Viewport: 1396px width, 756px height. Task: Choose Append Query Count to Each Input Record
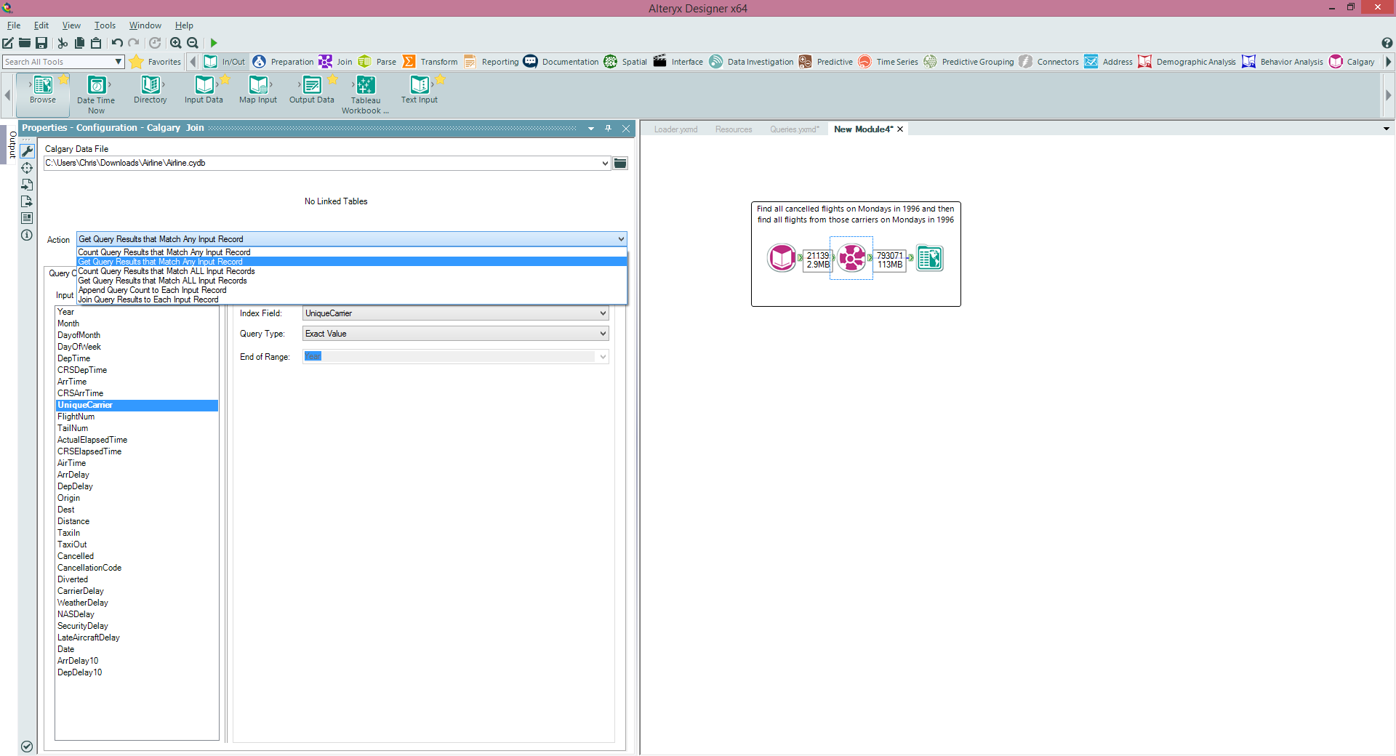(352, 290)
